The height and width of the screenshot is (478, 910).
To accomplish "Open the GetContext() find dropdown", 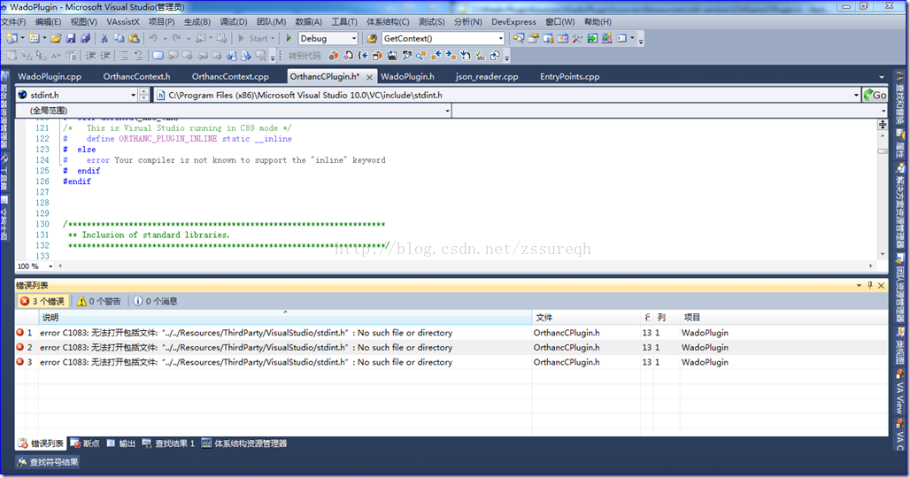I will [501, 38].
